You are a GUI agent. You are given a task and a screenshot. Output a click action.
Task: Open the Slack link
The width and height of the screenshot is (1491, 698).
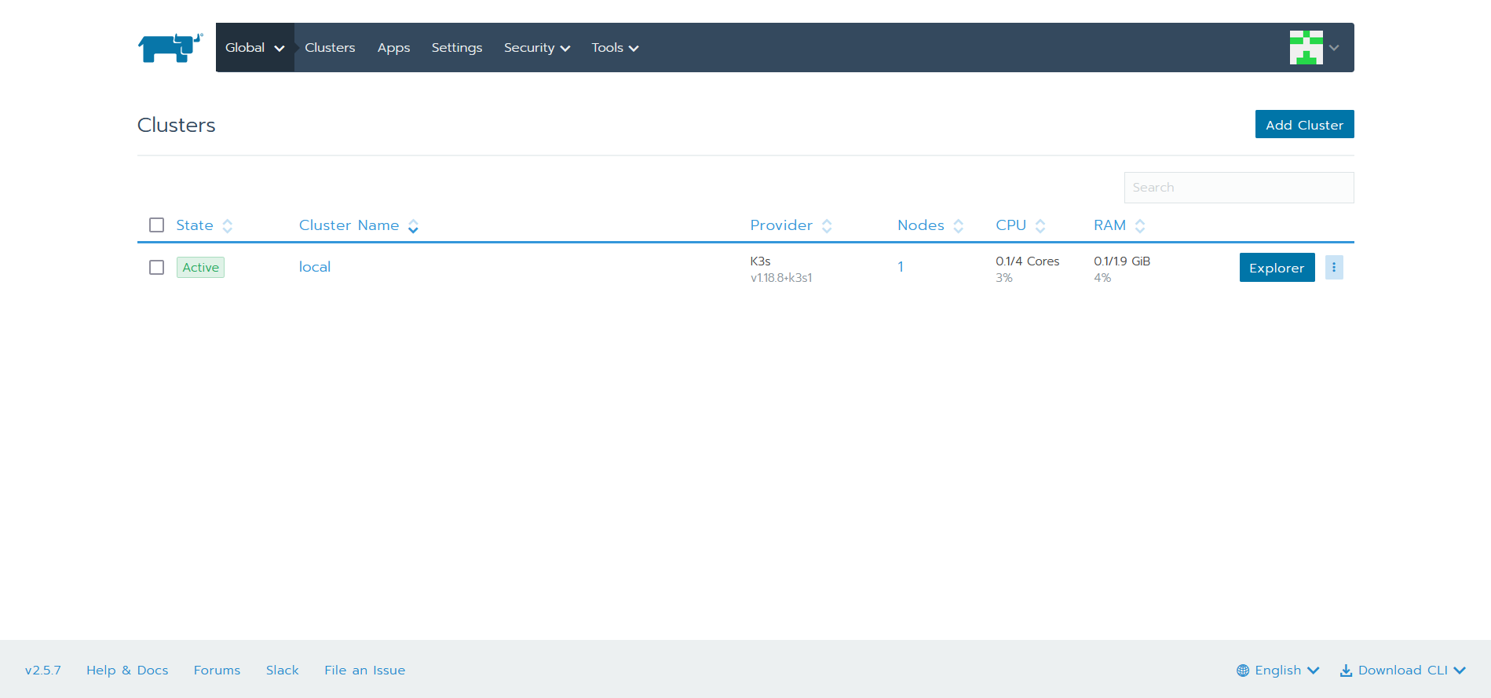click(282, 671)
